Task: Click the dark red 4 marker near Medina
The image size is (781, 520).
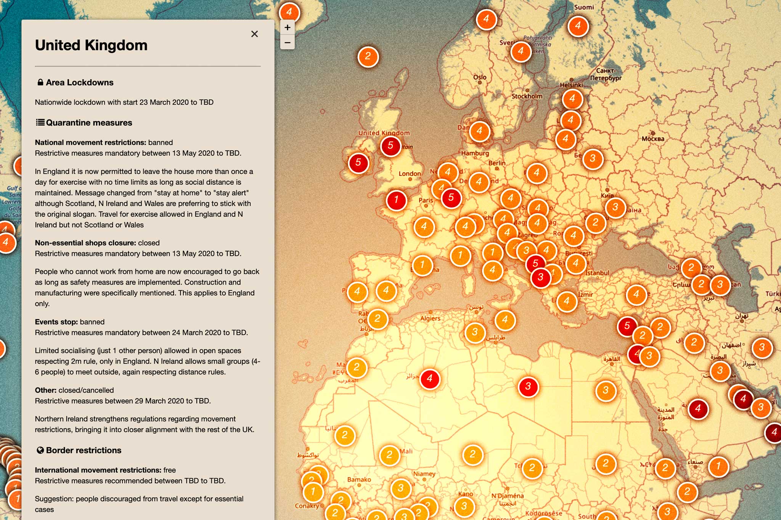Action: 698,409
